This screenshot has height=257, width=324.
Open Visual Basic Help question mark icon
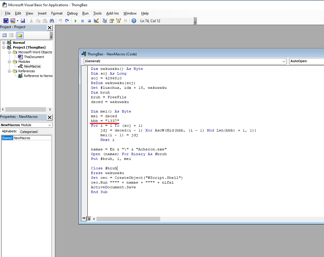(x=134, y=21)
